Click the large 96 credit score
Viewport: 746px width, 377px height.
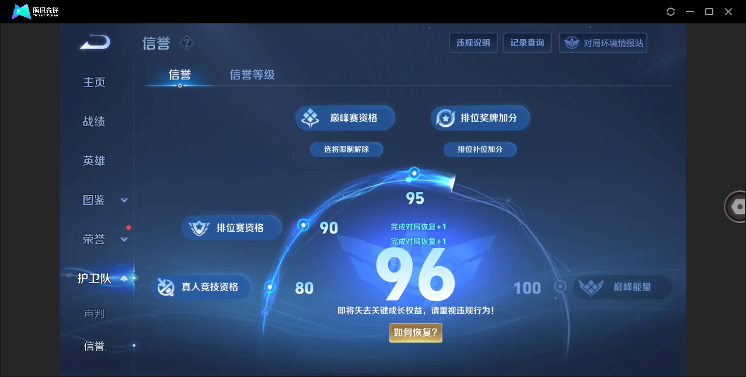click(x=416, y=274)
